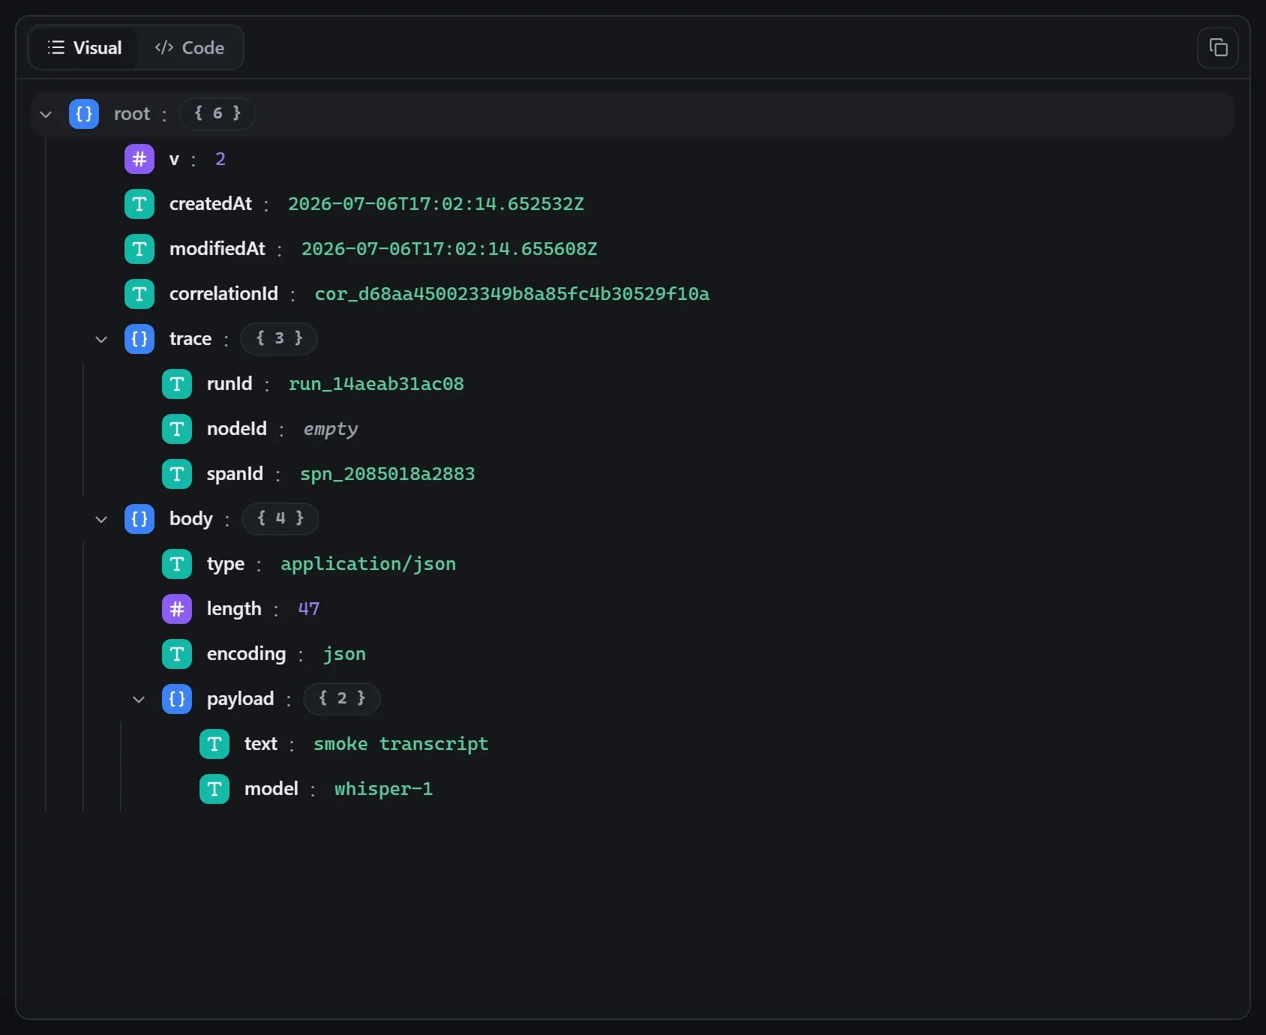
Task: Copy JSON using the top-right copy icon
Action: tap(1217, 48)
